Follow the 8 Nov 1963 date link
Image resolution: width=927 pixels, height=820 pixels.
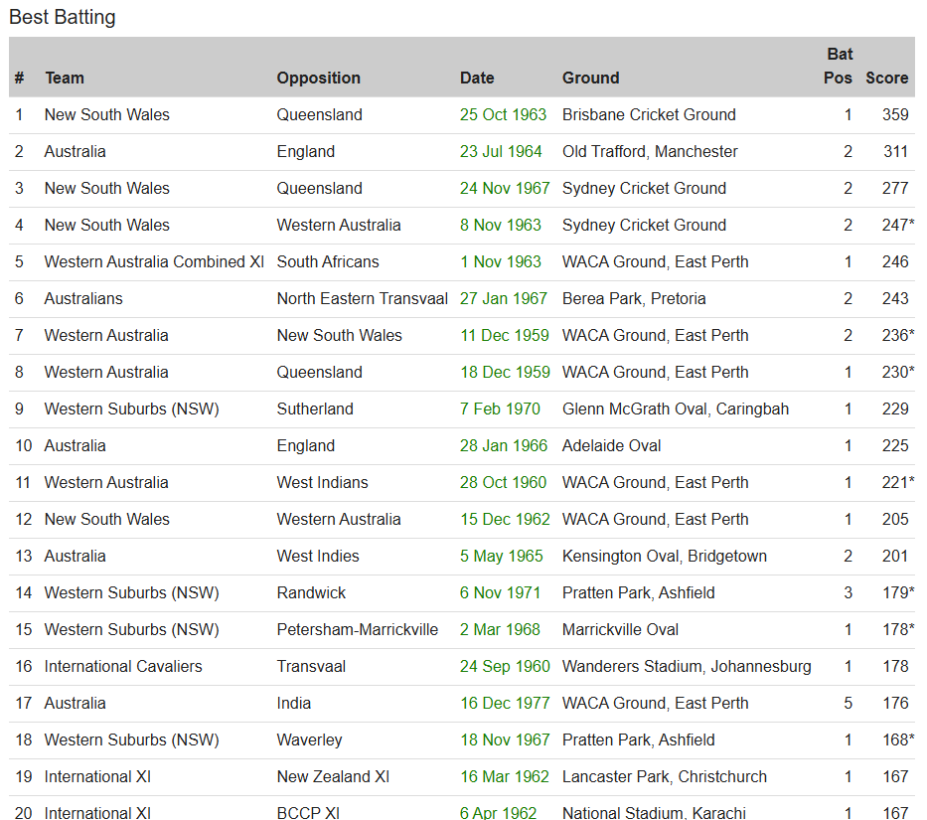pyautogui.click(x=500, y=225)
